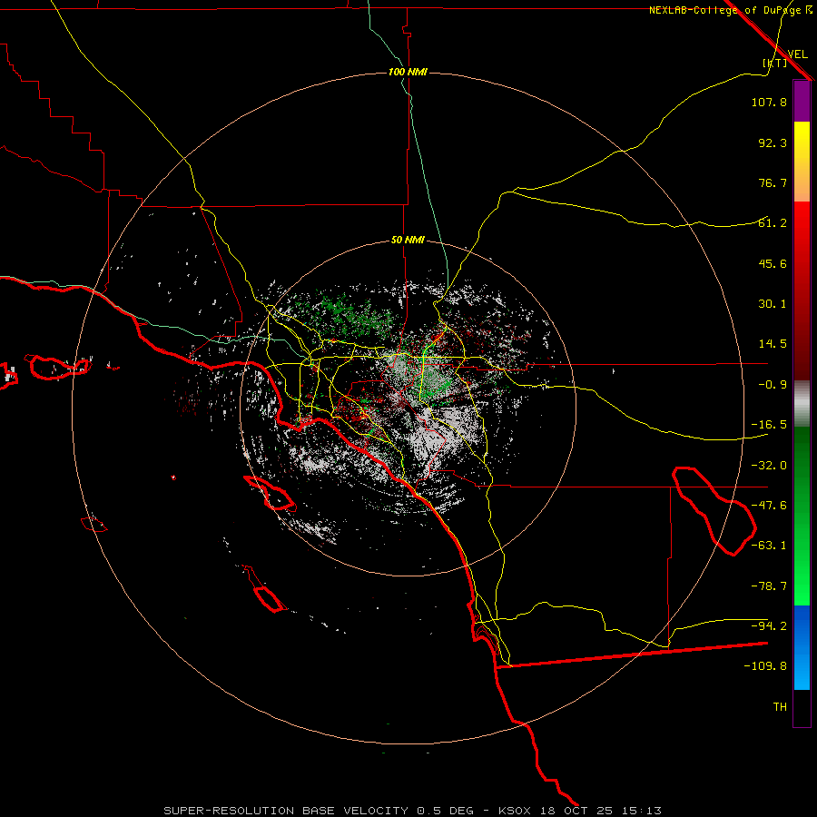Viewport: 817px width, 817px height.
Task: Click the SUPER-RESOLUTION BASE VELOCITY caption text
Action: click(286, 811)
